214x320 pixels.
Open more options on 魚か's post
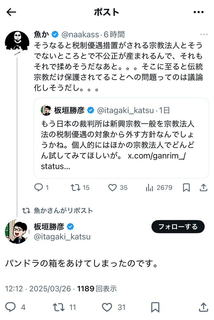(204, 34)
